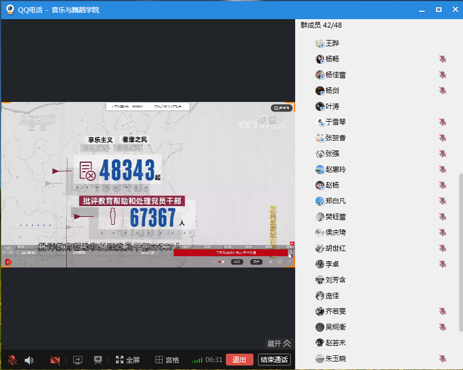Click the avatar of 叶涛

tap(320, 106)
